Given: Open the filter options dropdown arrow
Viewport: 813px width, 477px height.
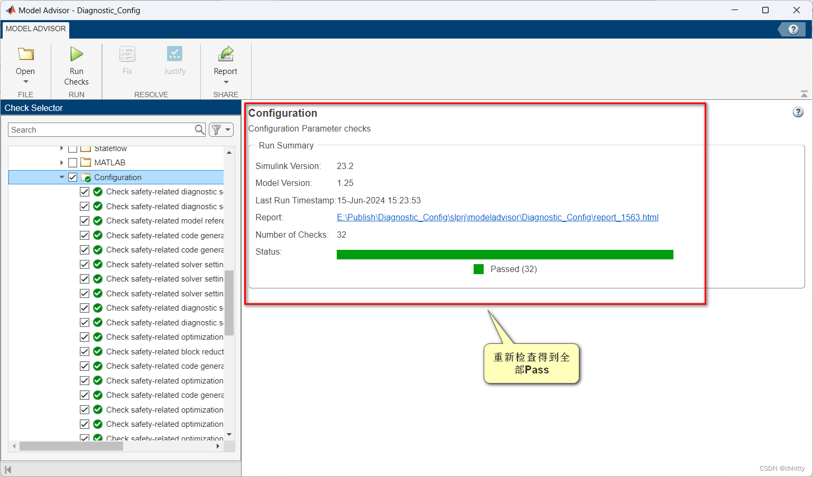Looking at the screenshot, I should [228, 129].
